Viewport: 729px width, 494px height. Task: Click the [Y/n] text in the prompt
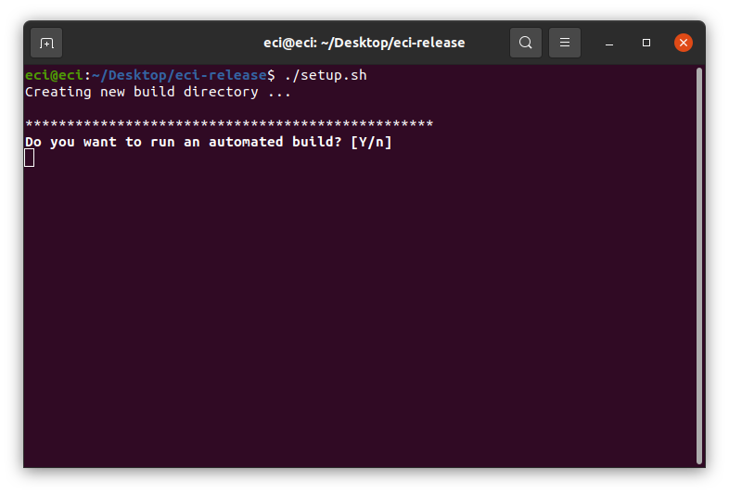(371, 142)
